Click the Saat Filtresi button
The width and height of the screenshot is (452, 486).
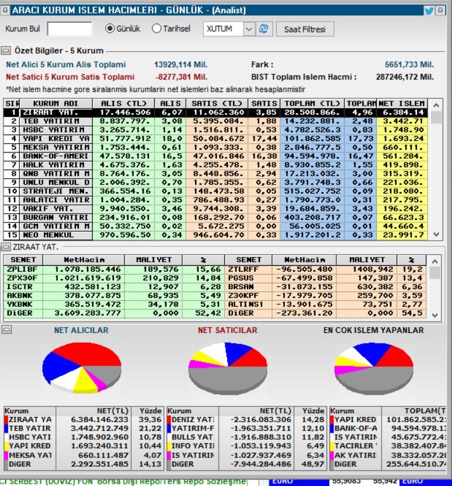tap(305, 29)
